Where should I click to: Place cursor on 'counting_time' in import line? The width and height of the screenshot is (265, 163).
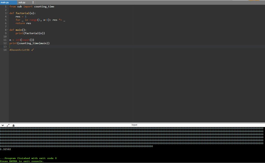(44, 6)
